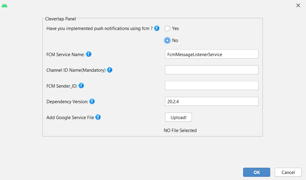Select the No radio button

click(167, 40)
